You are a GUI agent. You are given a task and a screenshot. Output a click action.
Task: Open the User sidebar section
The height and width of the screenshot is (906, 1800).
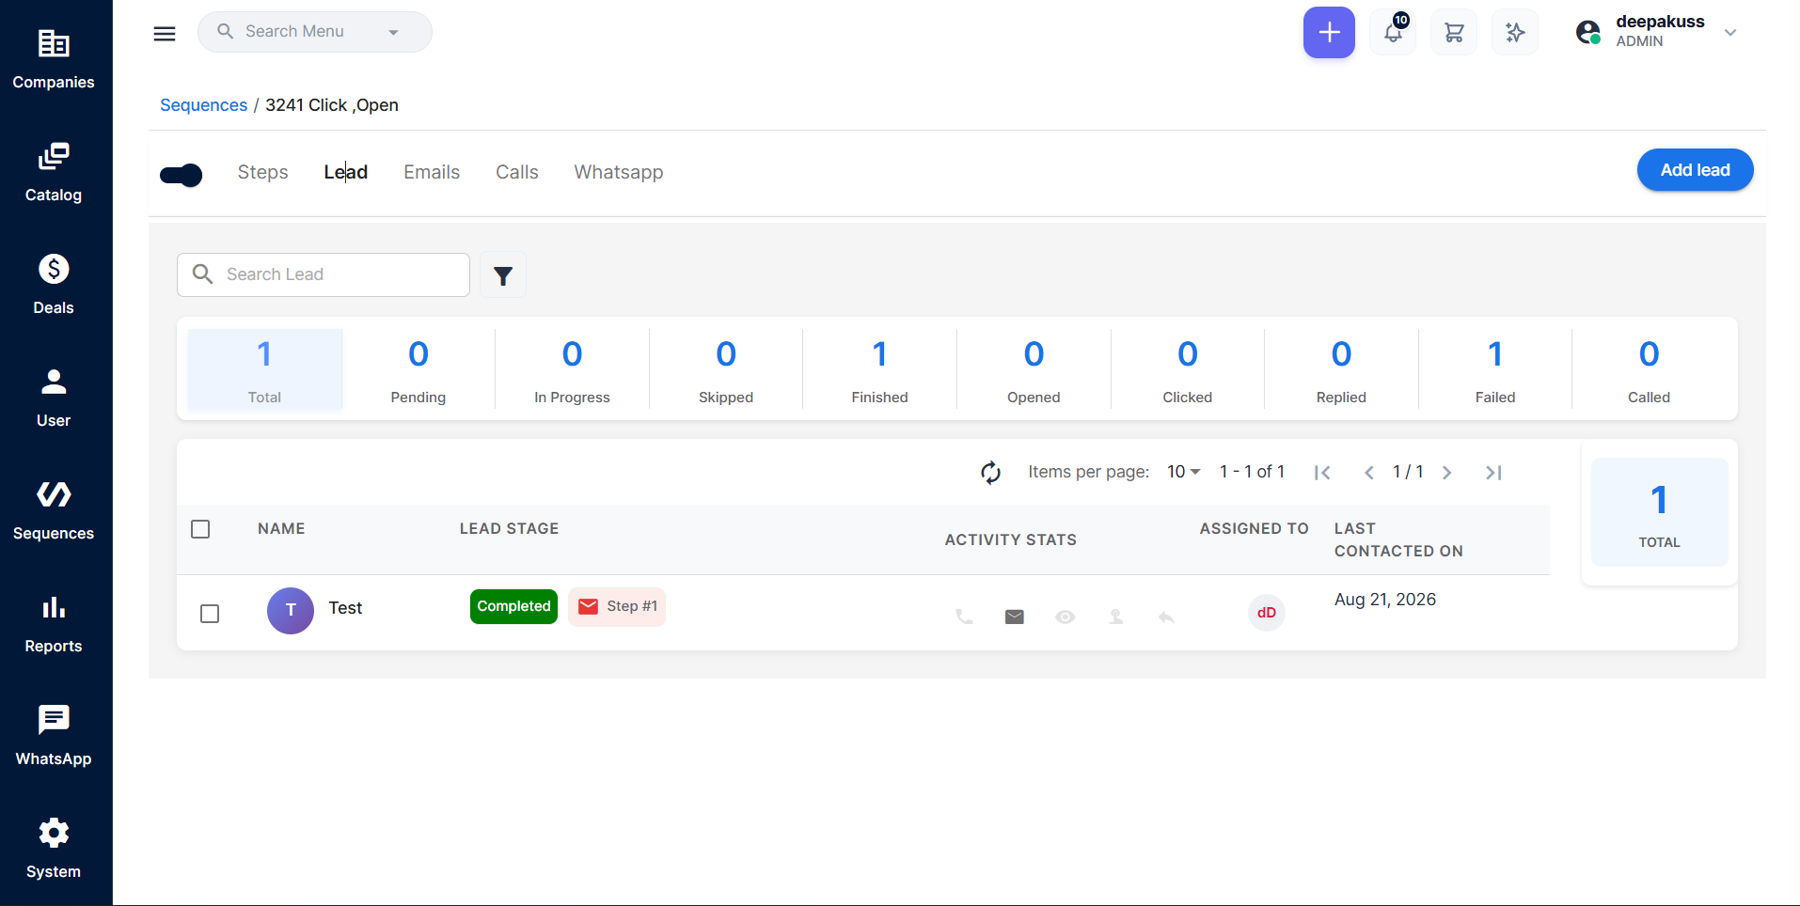(54, 398)
